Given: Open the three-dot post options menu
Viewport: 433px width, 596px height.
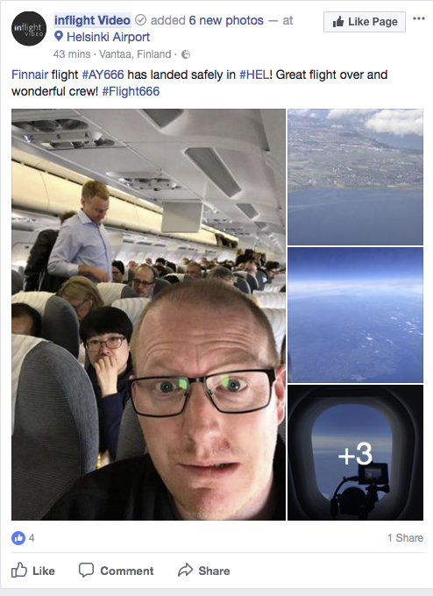Looking at the screenshot, I should pos(419,18).
